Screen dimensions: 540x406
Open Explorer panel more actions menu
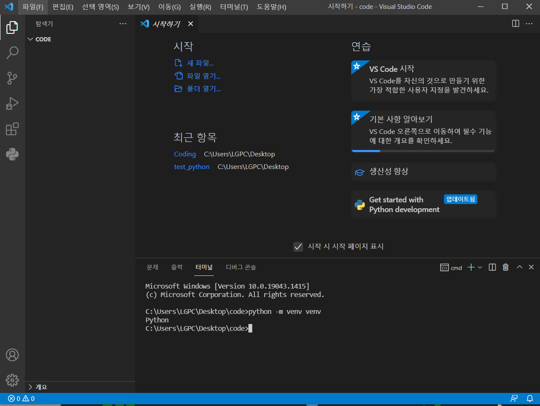point(123,24)
